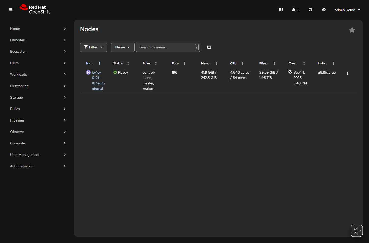Sort table by Name column
369x243 pixels.
[x=93, y=63]
